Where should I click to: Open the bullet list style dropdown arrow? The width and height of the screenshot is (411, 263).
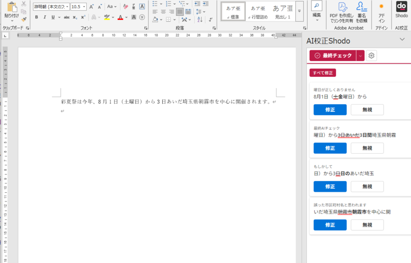pyautogui.click(x=161, y=4)
